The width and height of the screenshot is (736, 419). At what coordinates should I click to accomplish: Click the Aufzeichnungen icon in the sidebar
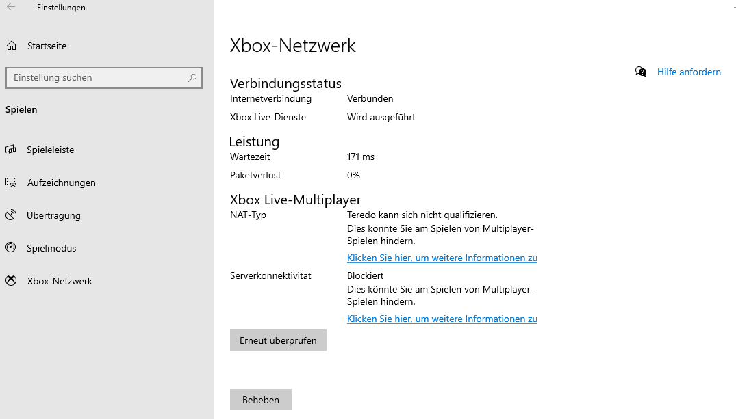[11, 183]
